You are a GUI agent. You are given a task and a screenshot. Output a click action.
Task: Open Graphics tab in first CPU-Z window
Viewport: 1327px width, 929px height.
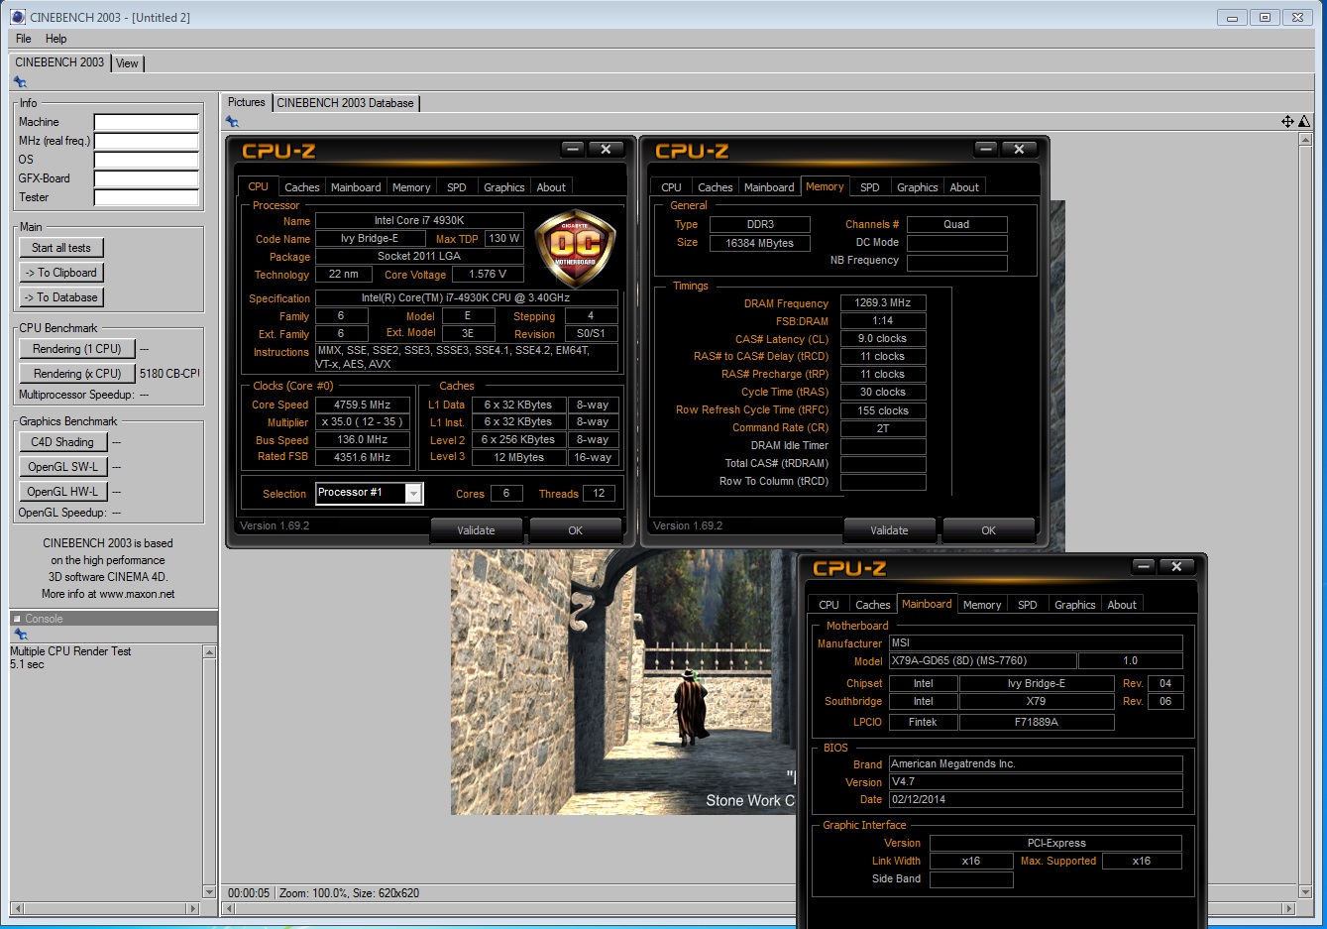(x=504, y=187)
